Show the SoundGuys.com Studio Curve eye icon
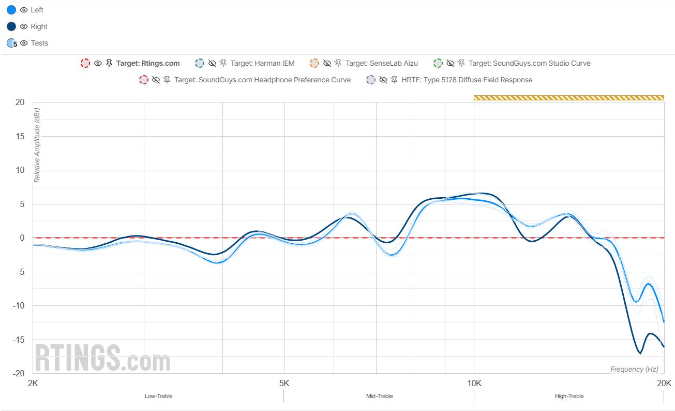Screen dimensions: 675x411 coord(450,63)
